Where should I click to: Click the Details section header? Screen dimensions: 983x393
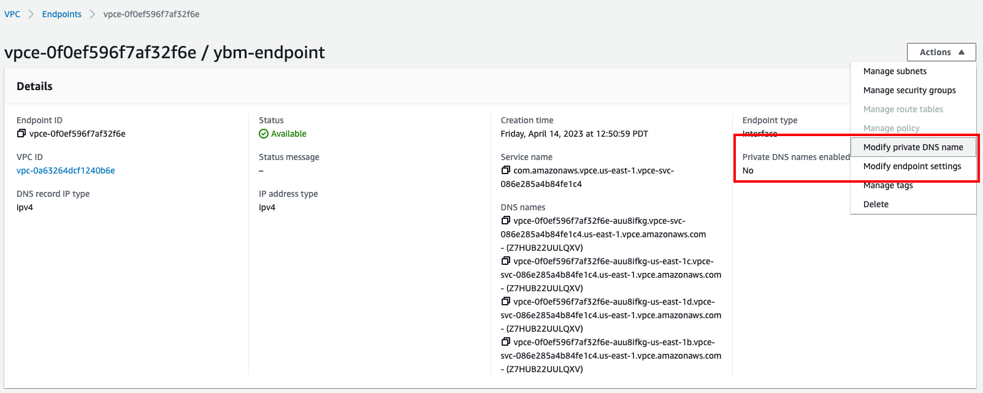click(x=34, y=86)
